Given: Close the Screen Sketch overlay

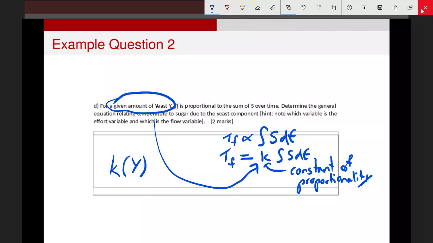Looking at the screenshot, I should click(425, 7).
